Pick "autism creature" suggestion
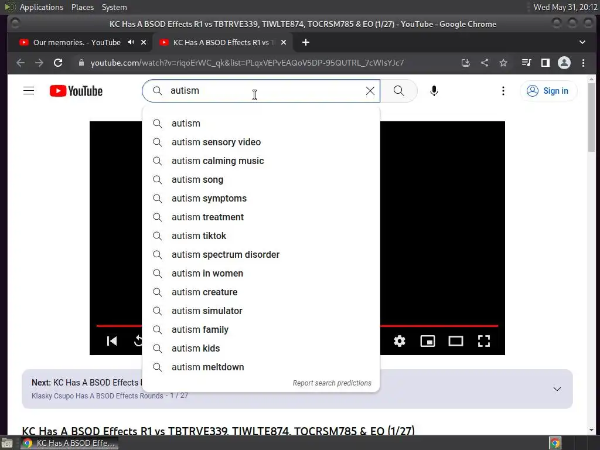 point(261,292)
